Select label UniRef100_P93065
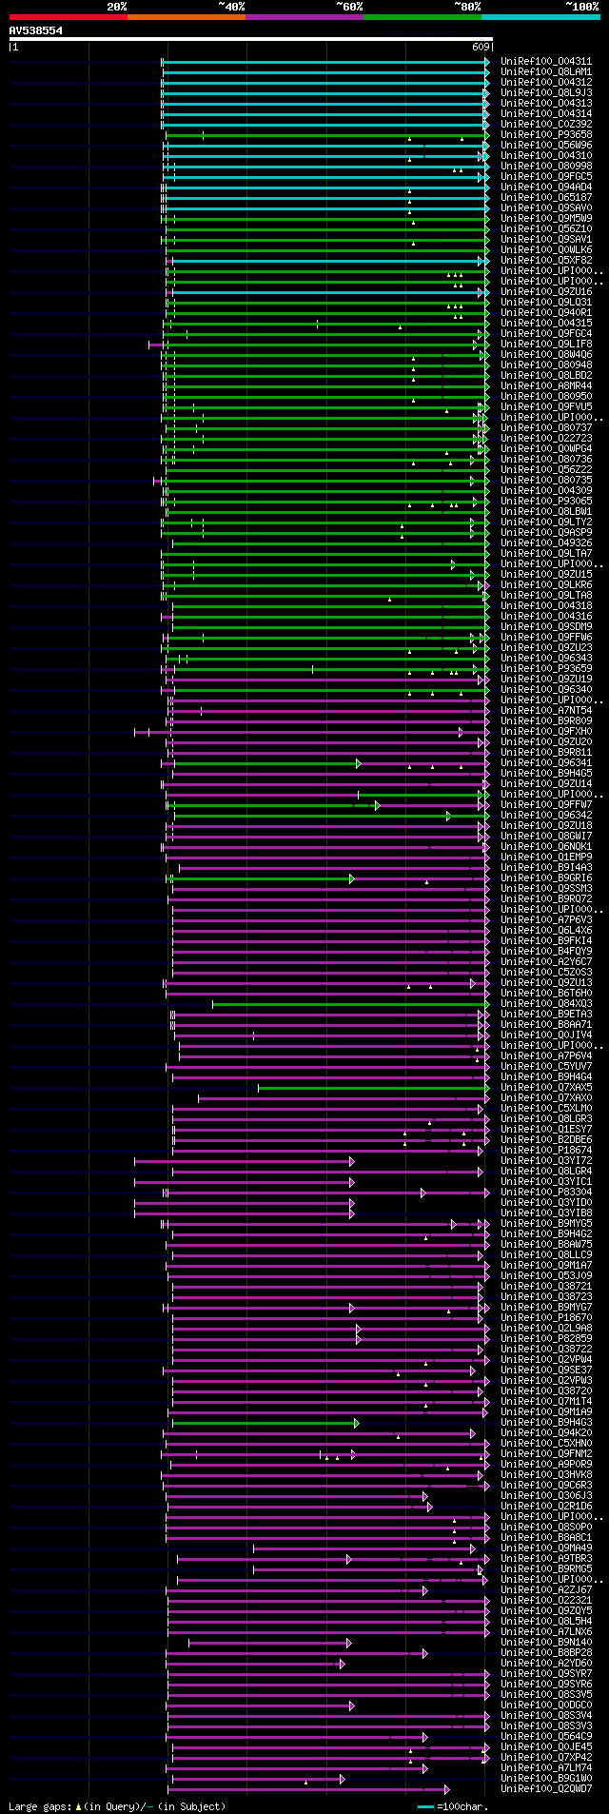The width and height of the screenshot is (609, 1814). [x=546, y=502]
